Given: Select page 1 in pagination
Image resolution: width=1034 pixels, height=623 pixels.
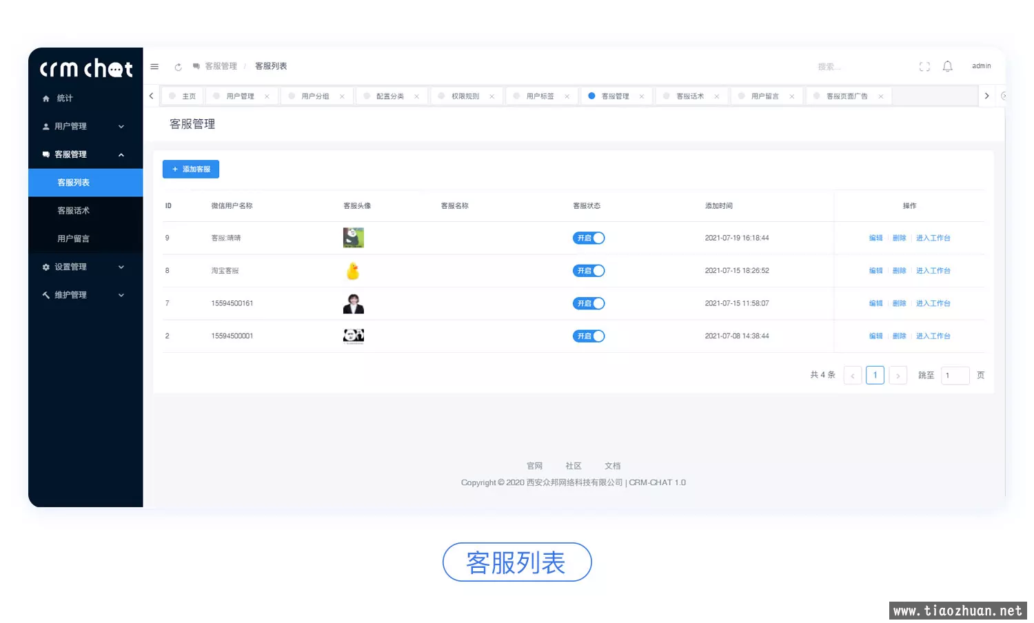Looking at the screenshot, I should pyautogui.click(x=875, y=376).
